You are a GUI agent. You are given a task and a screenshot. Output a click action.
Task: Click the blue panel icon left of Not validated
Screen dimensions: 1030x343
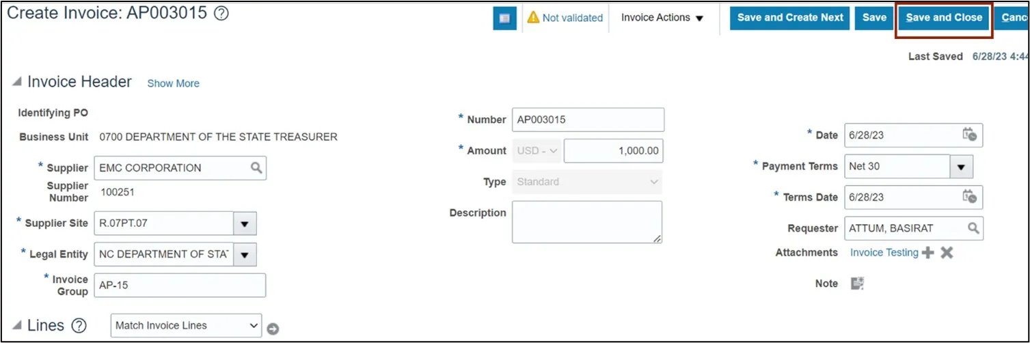tap(504, 18)
